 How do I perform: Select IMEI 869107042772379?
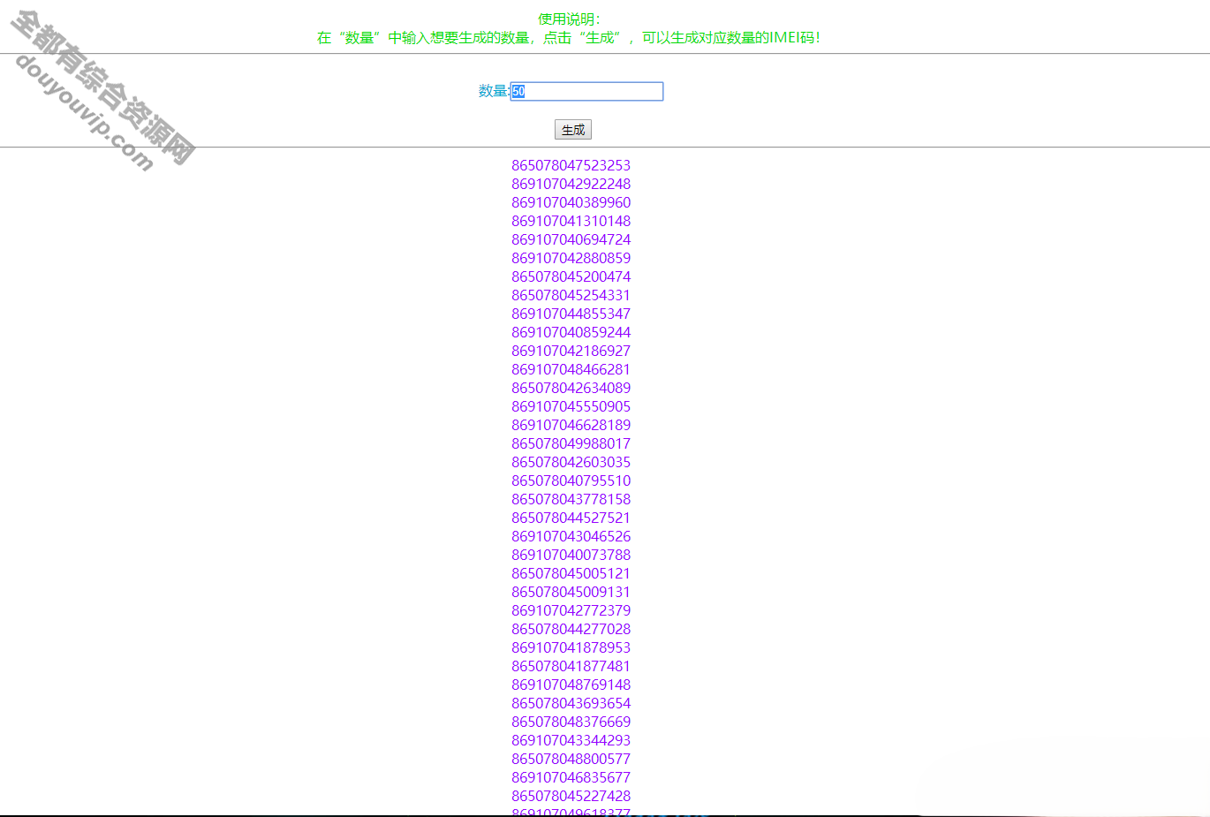coord(571,610)
